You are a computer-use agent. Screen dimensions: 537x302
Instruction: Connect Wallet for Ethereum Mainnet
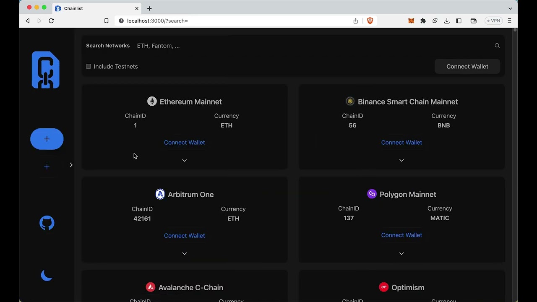click(x=185, y=143)
